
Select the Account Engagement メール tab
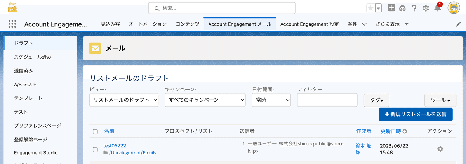(x=240, y=24)
